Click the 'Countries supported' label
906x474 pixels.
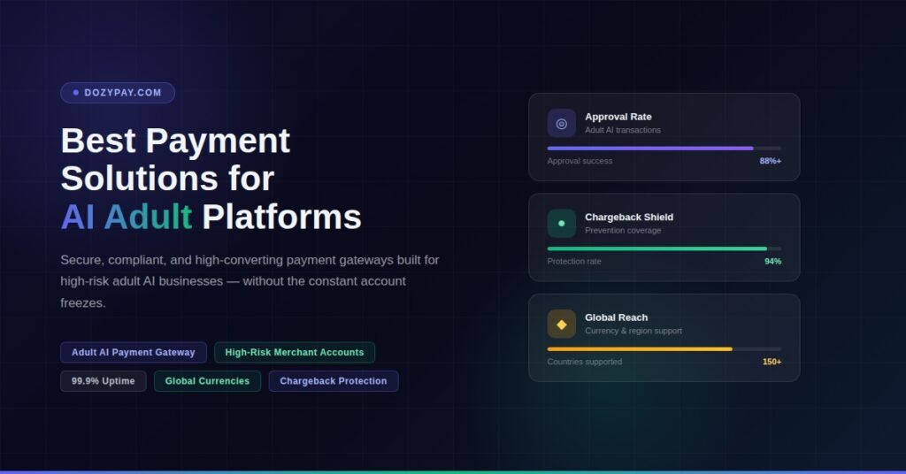point(585,362)
